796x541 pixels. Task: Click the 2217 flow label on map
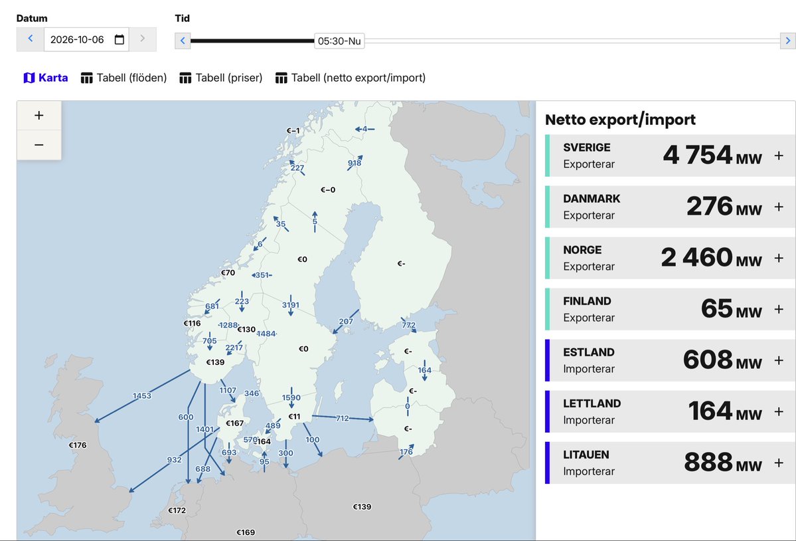[x=234, y=348]
